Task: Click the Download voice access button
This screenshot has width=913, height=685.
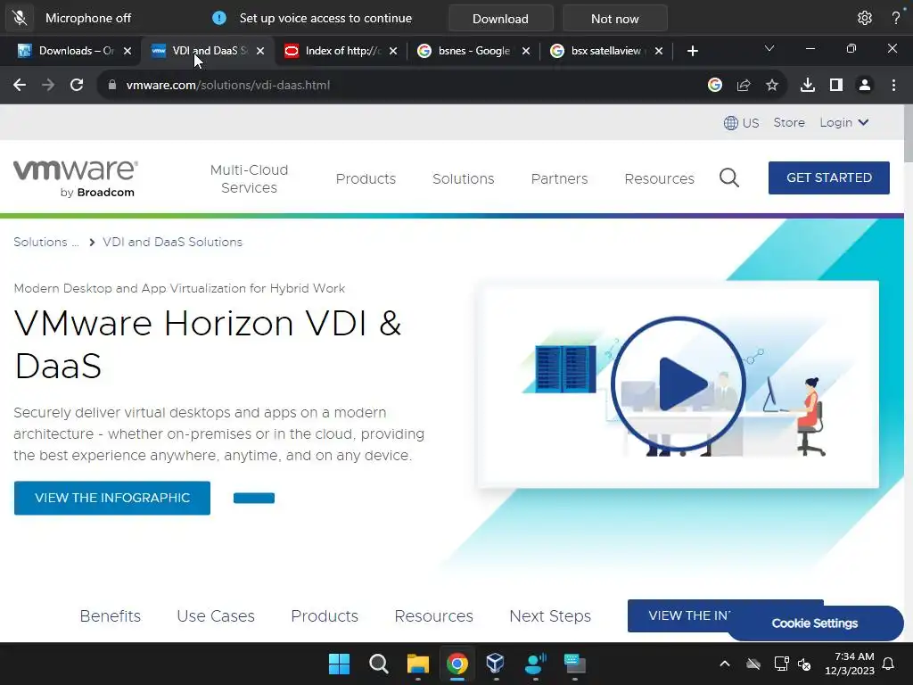Action: (500, 19)
